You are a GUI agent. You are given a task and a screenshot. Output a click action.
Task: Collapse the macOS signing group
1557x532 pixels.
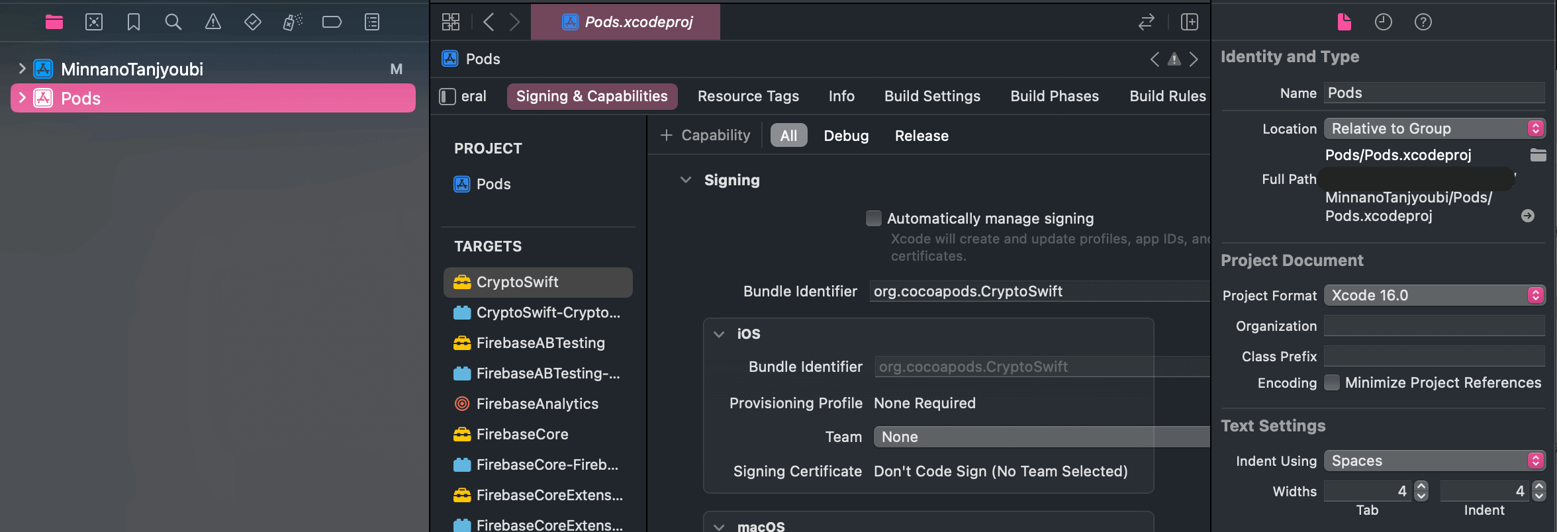(719, 527)
